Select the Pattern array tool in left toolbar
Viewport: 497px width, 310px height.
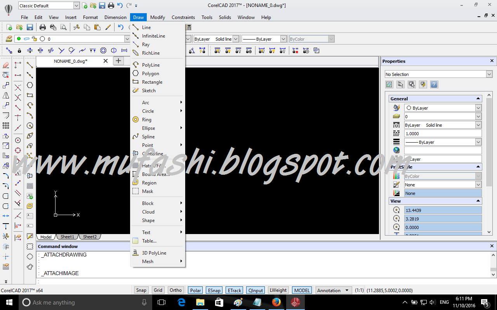6,126
